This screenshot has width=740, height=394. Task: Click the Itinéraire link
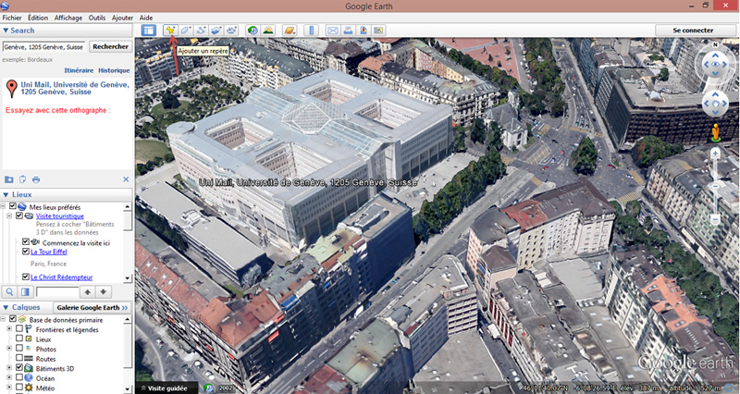coord(79,70)
